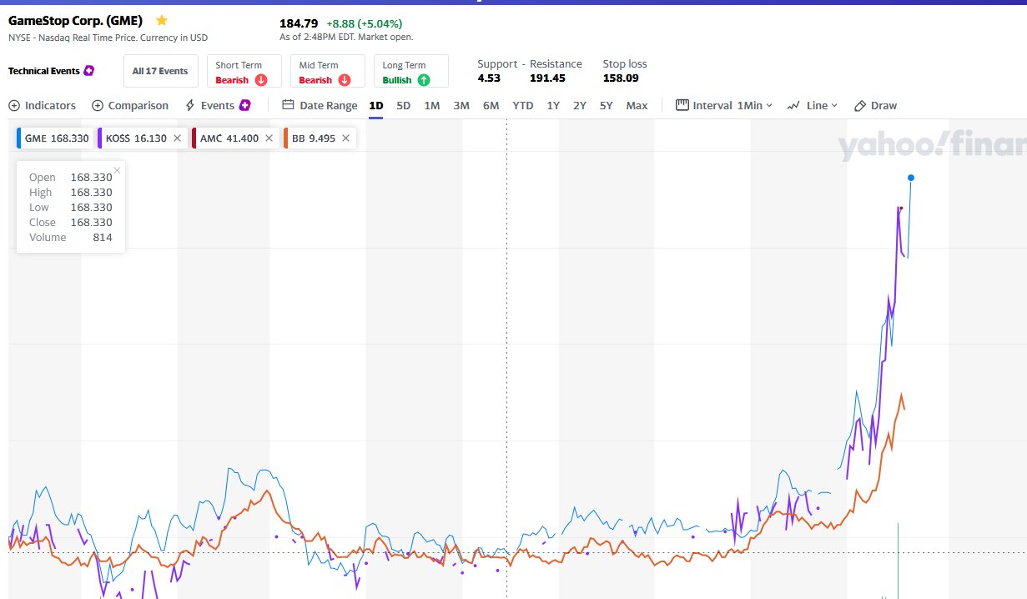
Task: Activate the Draw tool
Action: click(x=875, y=106)
